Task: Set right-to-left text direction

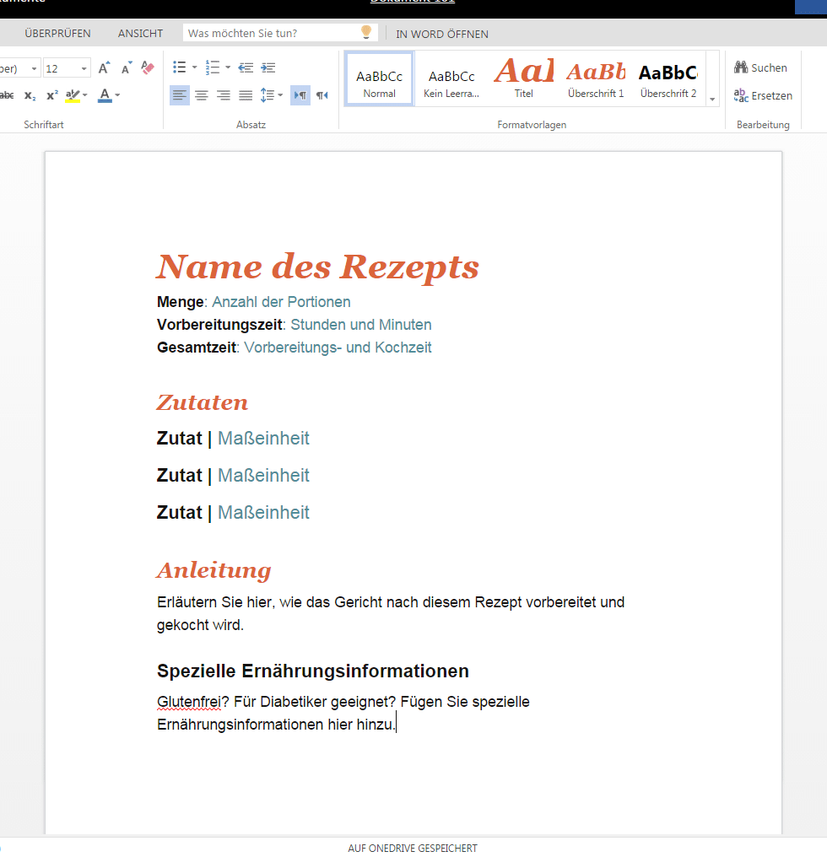Action: coord(322,95)
